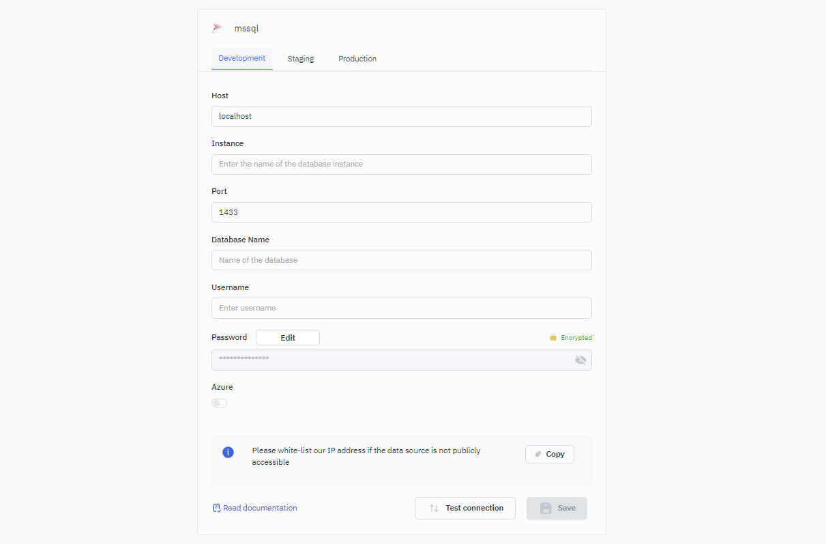The height and width of the screenshot is (544, 826).
Task: Select the Port field showing 1433
Action: point(401,212)
